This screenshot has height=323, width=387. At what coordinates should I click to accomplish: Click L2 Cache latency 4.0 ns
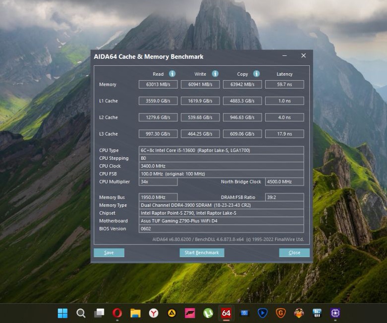point(284,117)
